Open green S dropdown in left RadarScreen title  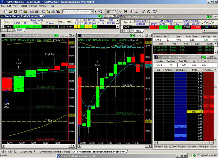(x=100, y=16)
